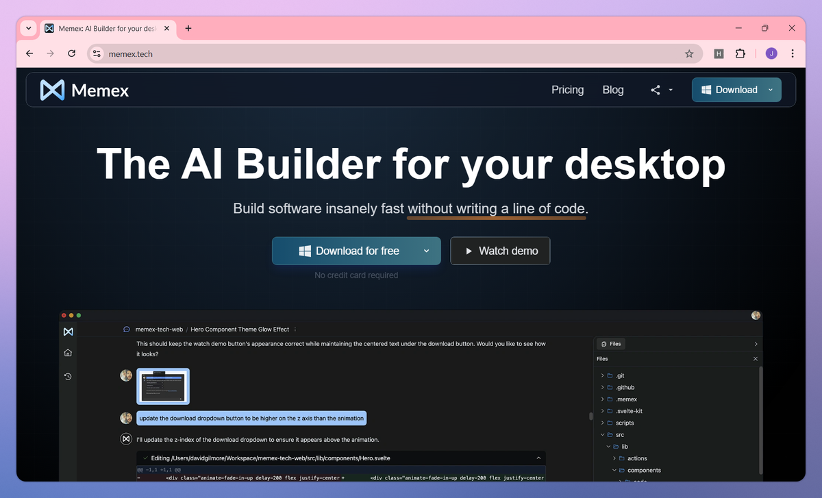The image size is (822, 498).
Task: Click the Memex bot avatar beside the z-index reply
Action: click(x=126, y=439)
